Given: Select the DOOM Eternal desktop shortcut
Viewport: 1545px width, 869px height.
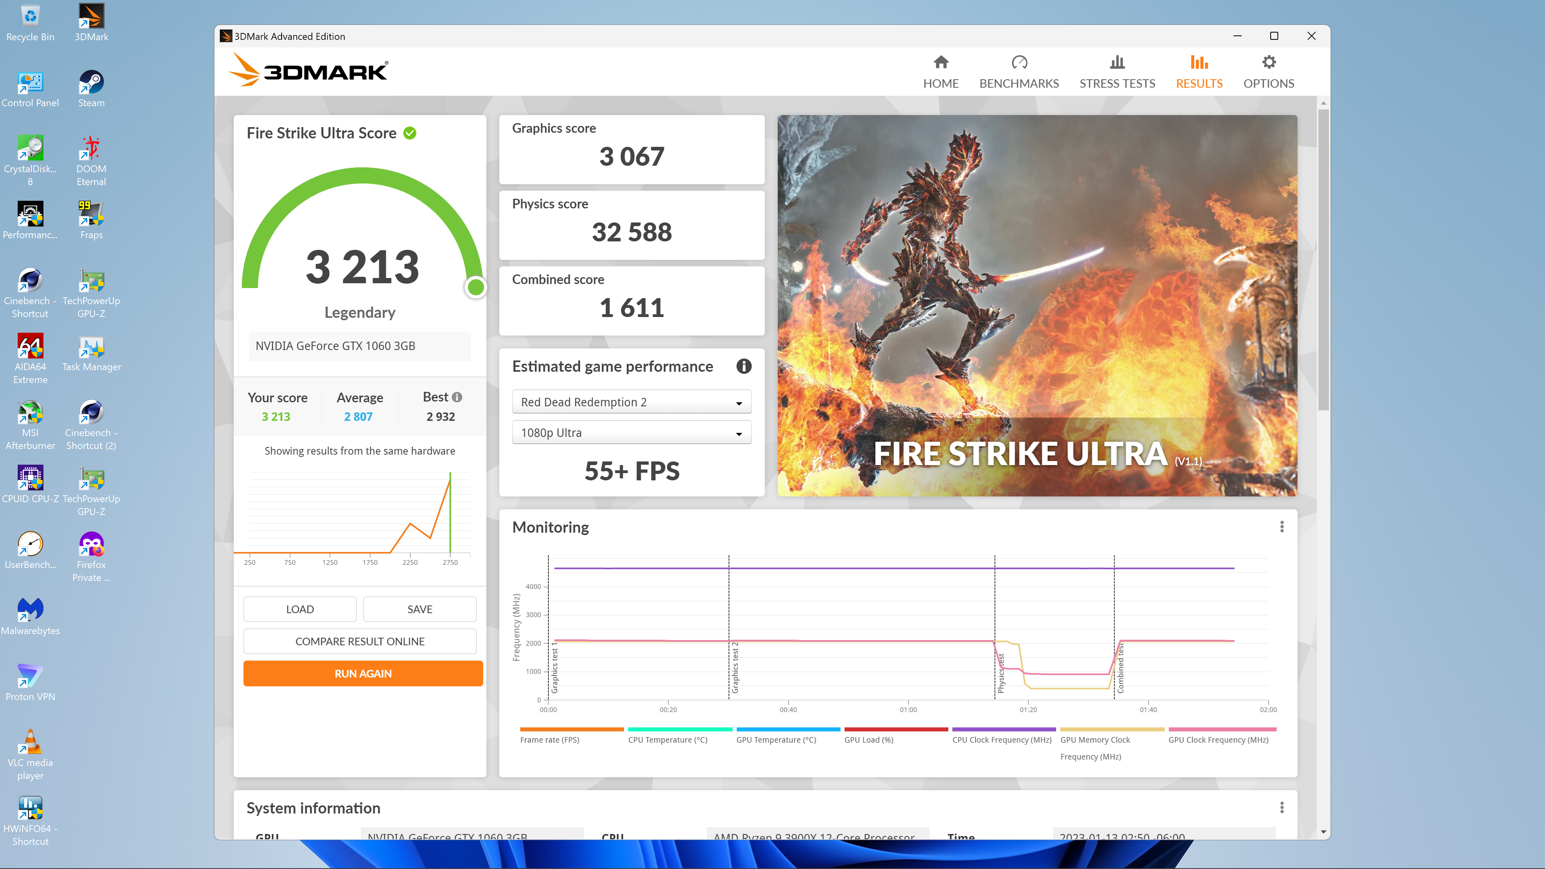Looking at the screenshot, I should point(91,161).
